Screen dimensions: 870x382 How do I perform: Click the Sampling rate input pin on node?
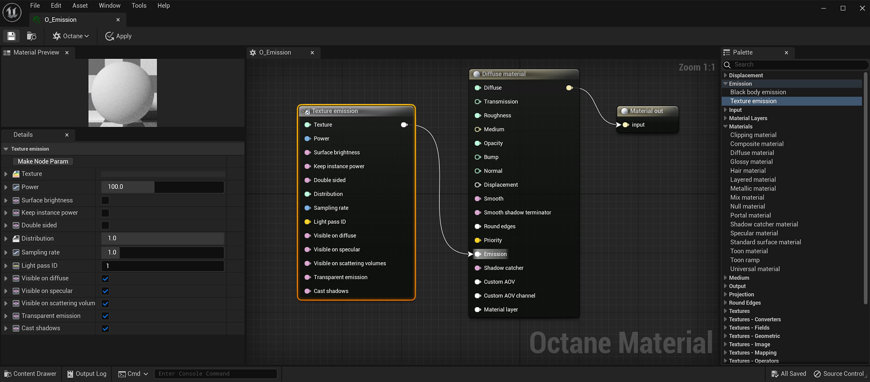point(308,208)
